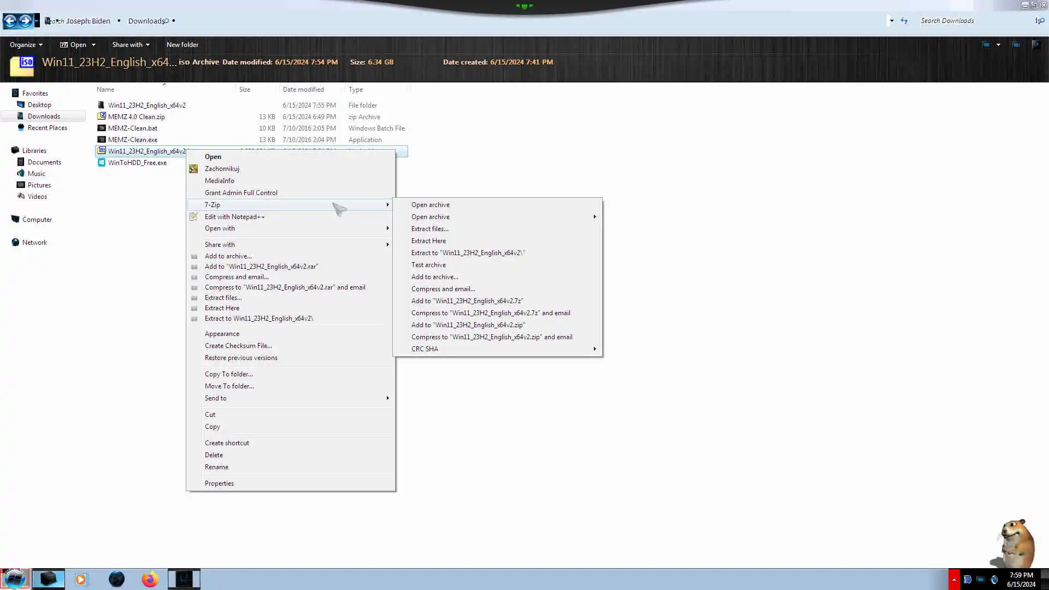
Task: Click MEMZ 4.0 Clean.zip archive icon
Action: click(102, 116)
